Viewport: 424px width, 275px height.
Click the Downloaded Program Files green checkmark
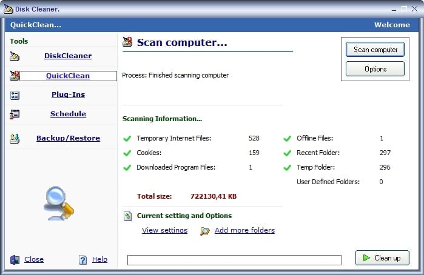pos(127,168)
